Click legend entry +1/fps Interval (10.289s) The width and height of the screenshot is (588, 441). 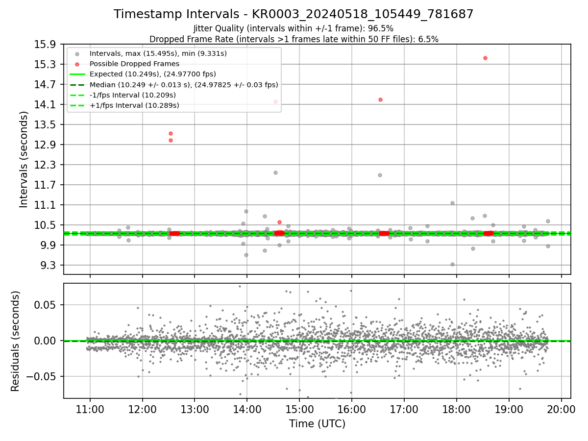(134, 105)
